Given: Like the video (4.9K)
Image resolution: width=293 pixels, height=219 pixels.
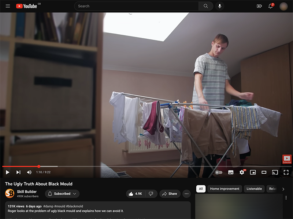Looking at the screenshot, I should [135, 194].
